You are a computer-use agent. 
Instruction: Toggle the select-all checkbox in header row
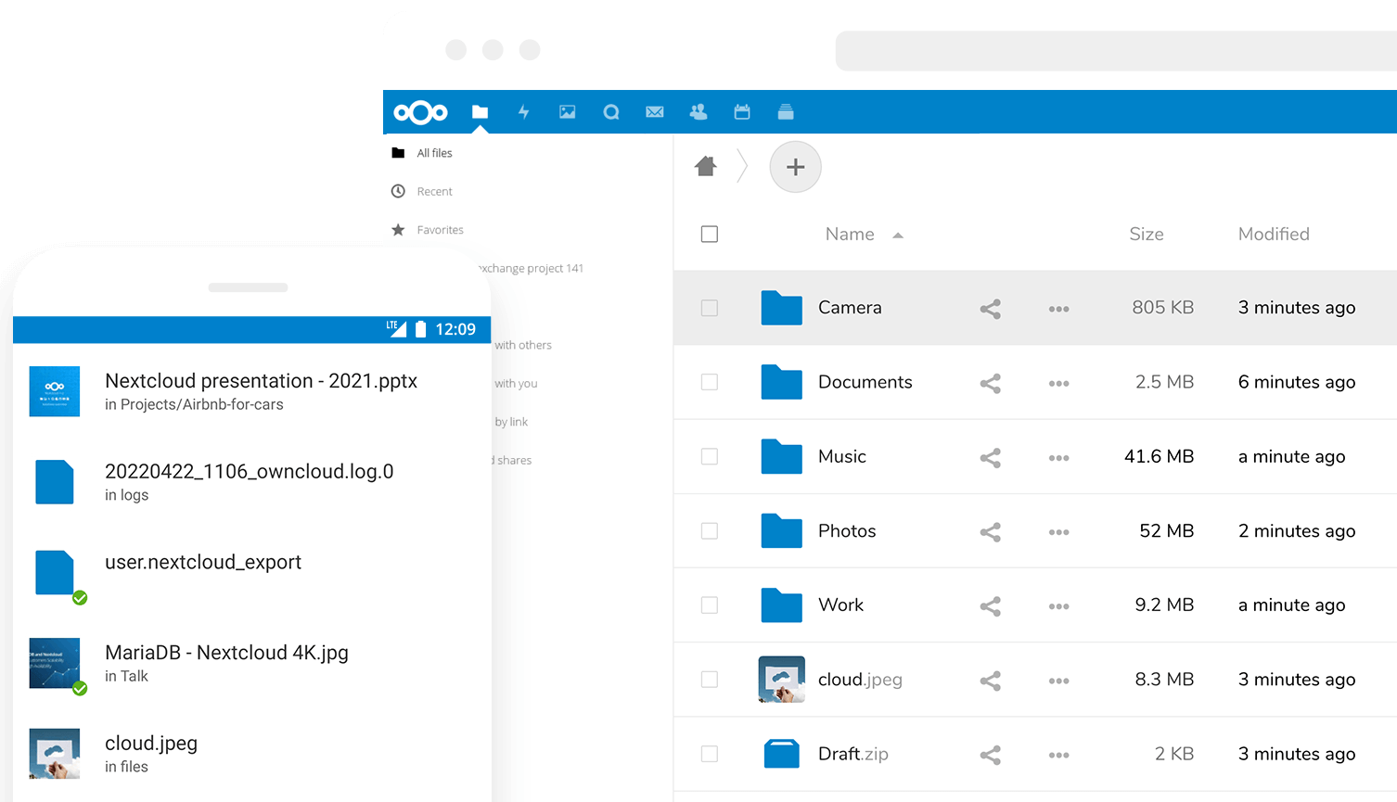(710, 234)
